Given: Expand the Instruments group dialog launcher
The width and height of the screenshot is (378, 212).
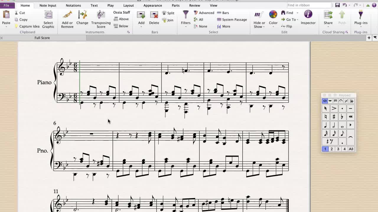Looking at the screenshot, I should 128,32.
